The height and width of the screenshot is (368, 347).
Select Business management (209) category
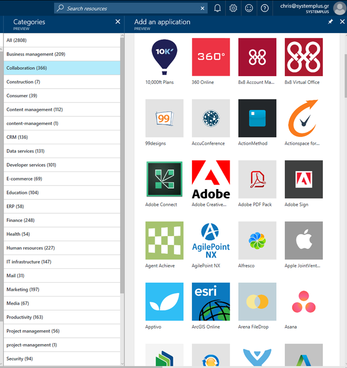[62, 54]
